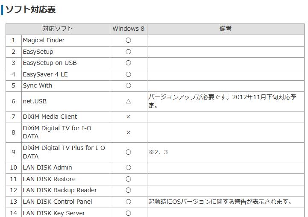Click the × mark for DiXiM Digital TV for I-O DATA

[x=128, y=132]
